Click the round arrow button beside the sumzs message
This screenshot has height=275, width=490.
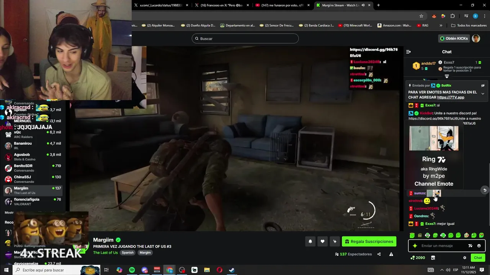tap(485, 190)
